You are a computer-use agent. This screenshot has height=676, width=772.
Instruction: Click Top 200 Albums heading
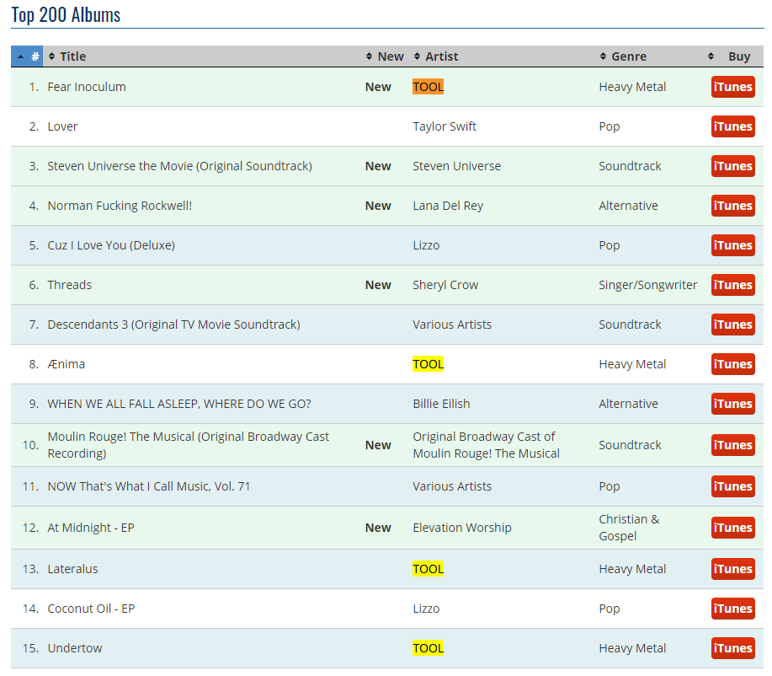pos(66,15)
